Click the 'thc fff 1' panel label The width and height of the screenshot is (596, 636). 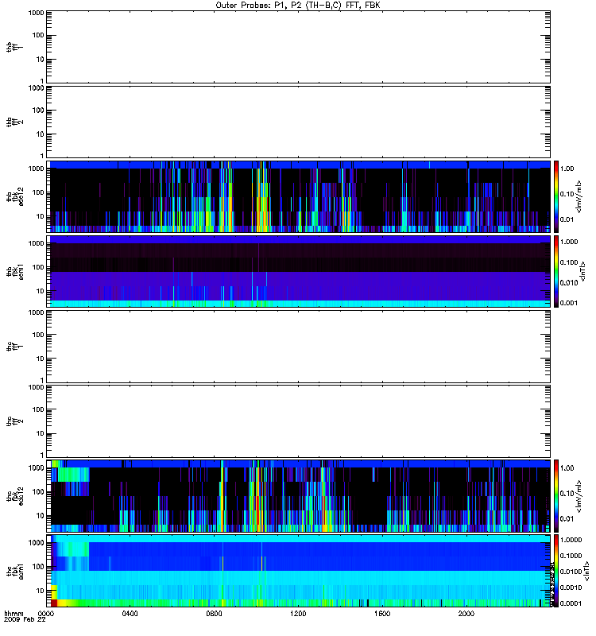(14, 347)
